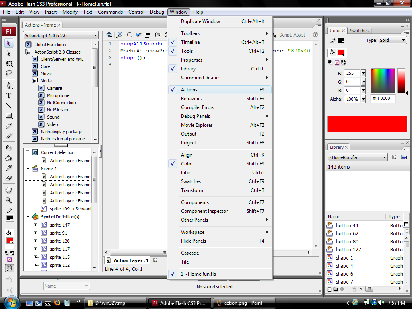Run Check syntax in Actions panel
The height and width of the screenshot is (309, 412).
coord(138,35)
